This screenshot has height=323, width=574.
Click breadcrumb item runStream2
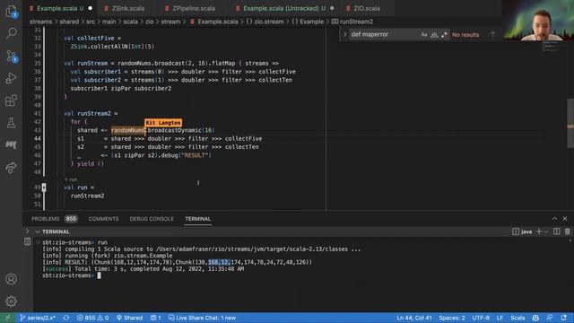(x=352, y=22)
